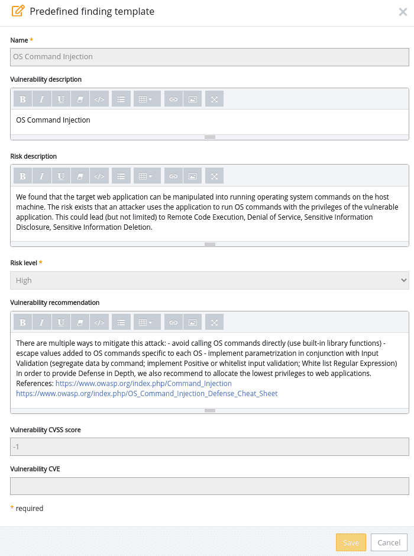Apply italic formatting in Risk description editor
The image size is (414, 556).
[42, 176]
